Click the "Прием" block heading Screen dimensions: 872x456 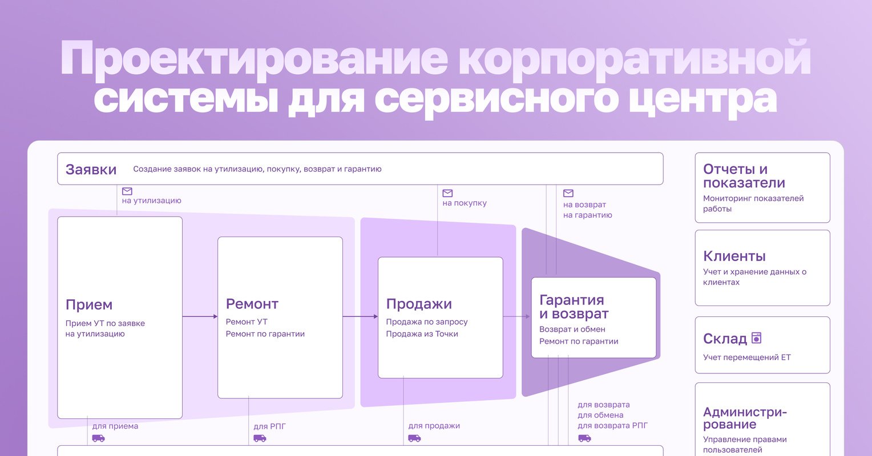[89, 305]
